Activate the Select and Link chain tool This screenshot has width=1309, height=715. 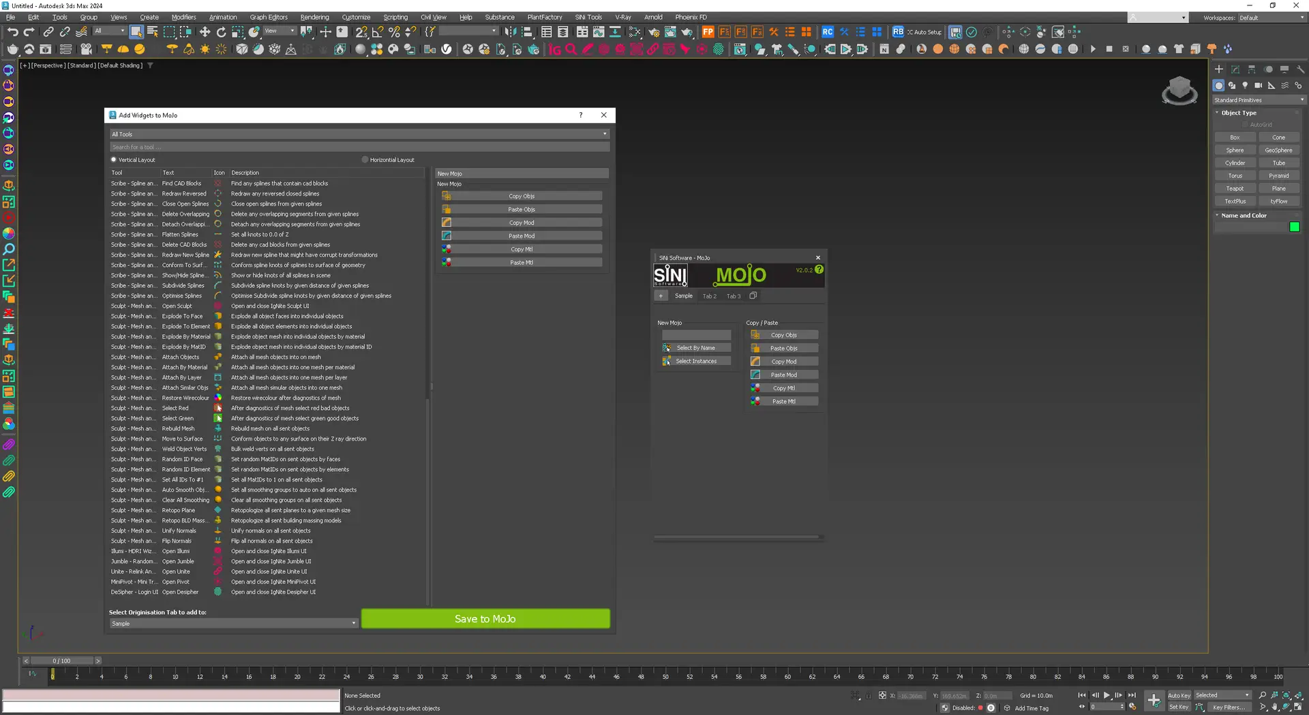click(48, 32)
